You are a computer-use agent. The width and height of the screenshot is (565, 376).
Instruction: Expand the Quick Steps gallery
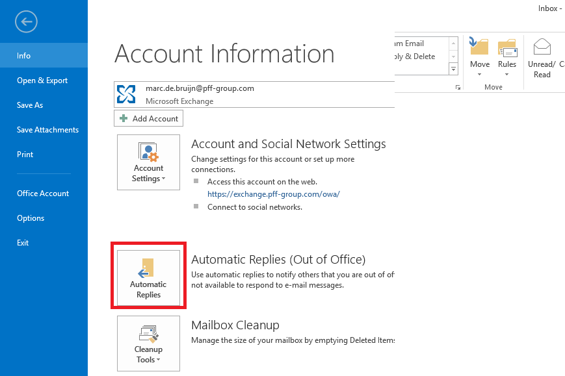[x=454, y=69]
